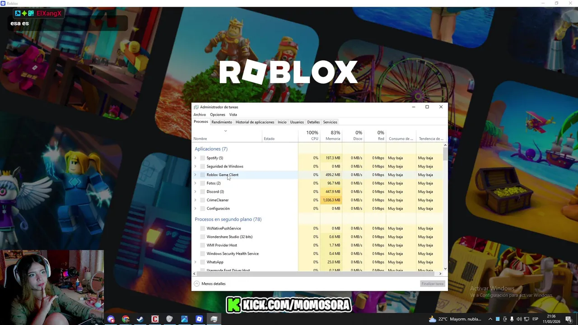Click the Roblox taskbar icon
The image size is (578, 325).
click(199, 319)
